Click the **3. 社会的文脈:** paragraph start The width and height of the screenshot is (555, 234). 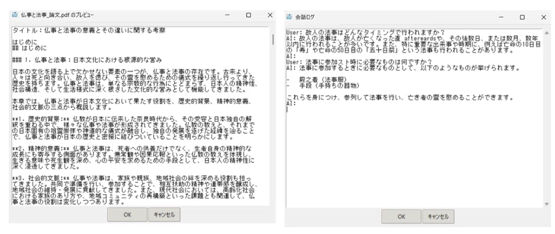41,177
